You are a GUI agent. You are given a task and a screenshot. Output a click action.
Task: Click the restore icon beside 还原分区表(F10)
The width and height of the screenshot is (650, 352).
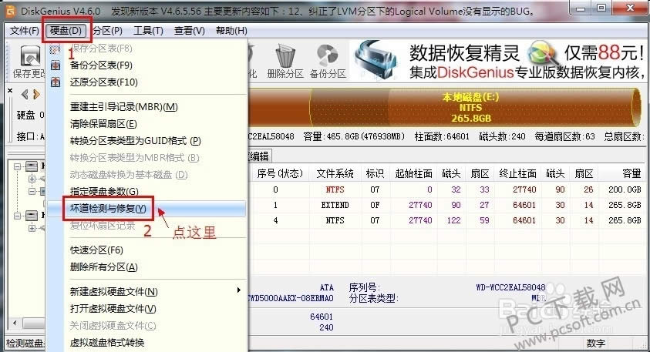click(56, 82)
